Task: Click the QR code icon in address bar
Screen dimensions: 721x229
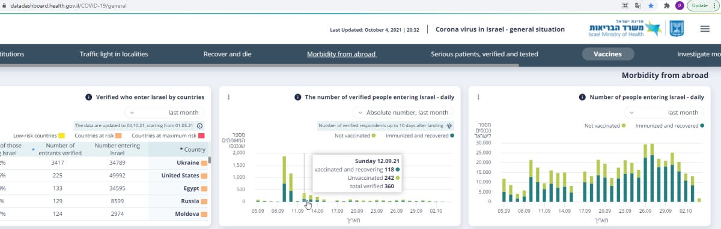Action: (x=625, y=5)
